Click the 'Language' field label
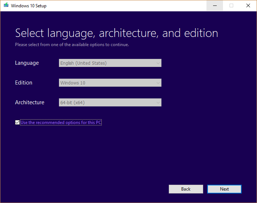 27,63
